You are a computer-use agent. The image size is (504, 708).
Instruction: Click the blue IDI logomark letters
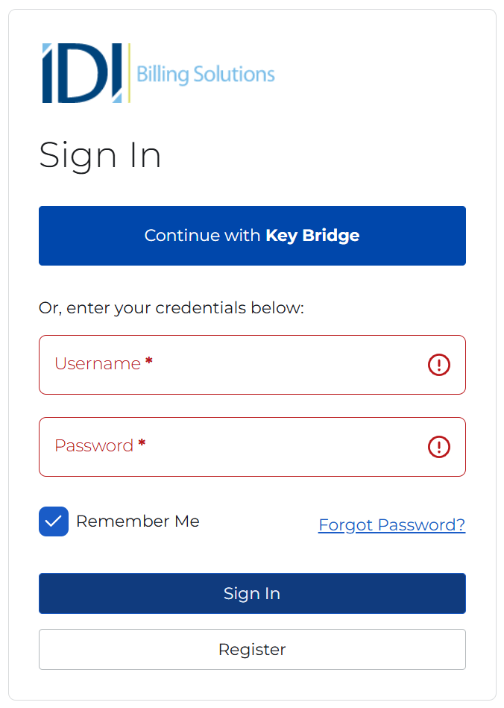pyautogui.click(x=78, y=72)
